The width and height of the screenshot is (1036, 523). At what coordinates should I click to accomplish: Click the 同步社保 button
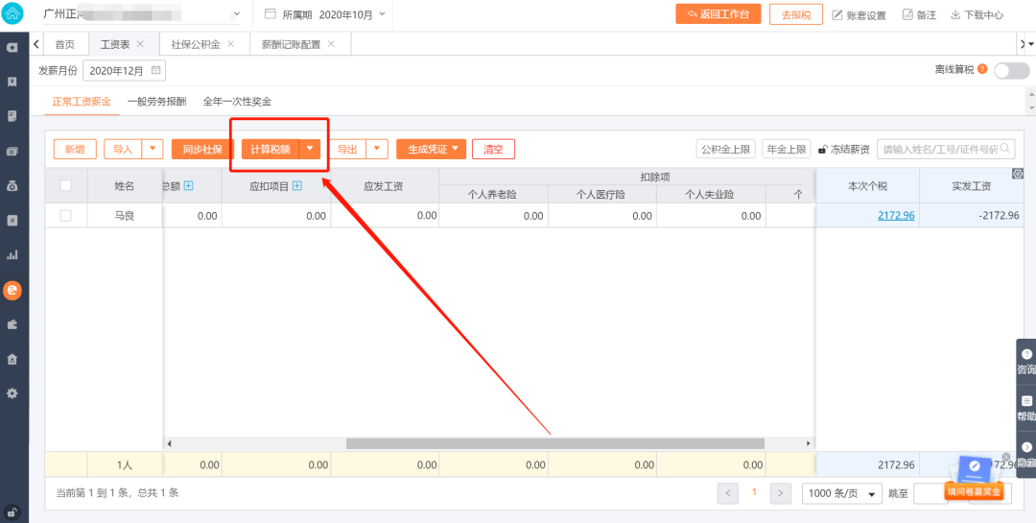(x=202, y=149)
